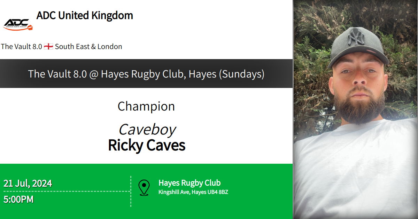Screen dimensions: 418x219
Task: Open the champion's photo on the right
Action: point(355,109)
